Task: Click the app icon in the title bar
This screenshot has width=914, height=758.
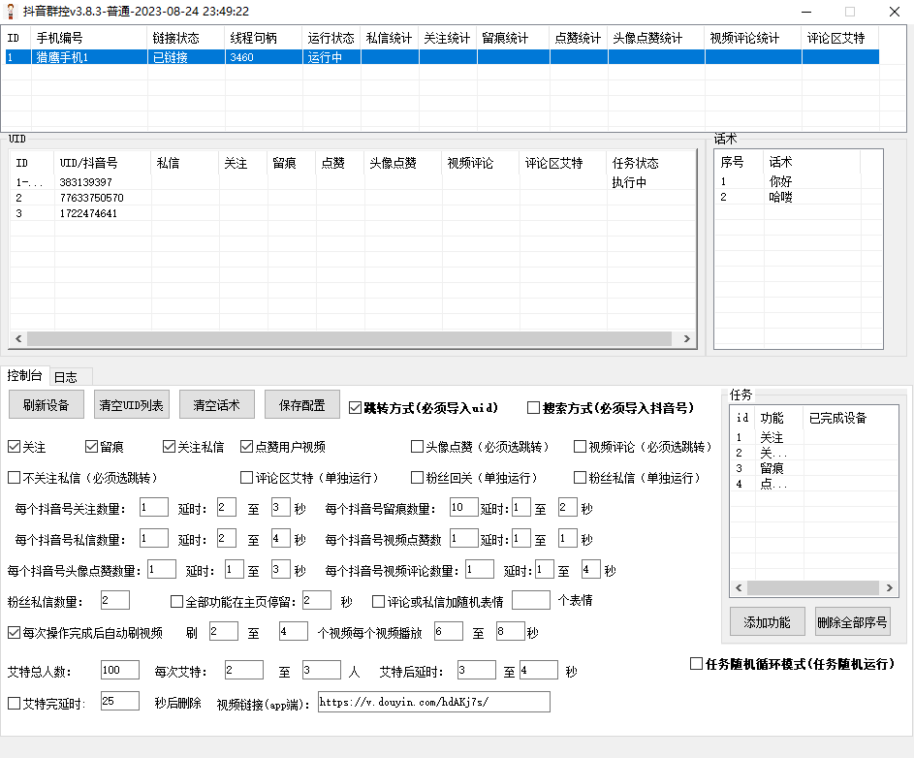Action: 11,12
